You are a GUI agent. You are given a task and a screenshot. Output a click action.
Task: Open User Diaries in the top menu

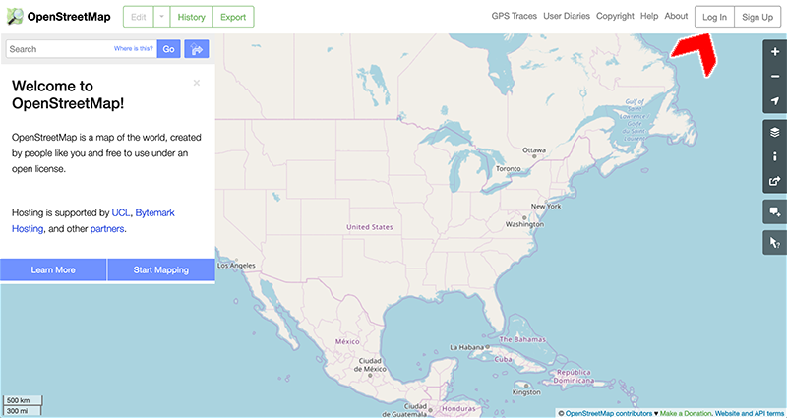(x=567, y=16)
